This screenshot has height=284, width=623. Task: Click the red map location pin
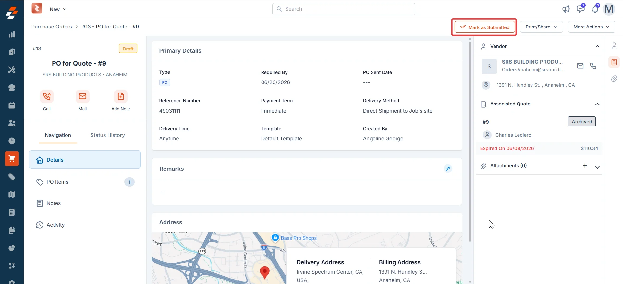(265, 273)
